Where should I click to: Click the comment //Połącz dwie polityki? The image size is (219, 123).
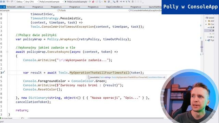(36, 35)
